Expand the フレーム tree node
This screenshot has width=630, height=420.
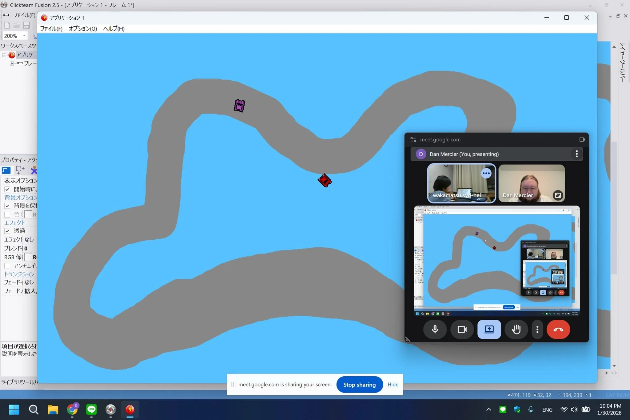tap(12, 63)
